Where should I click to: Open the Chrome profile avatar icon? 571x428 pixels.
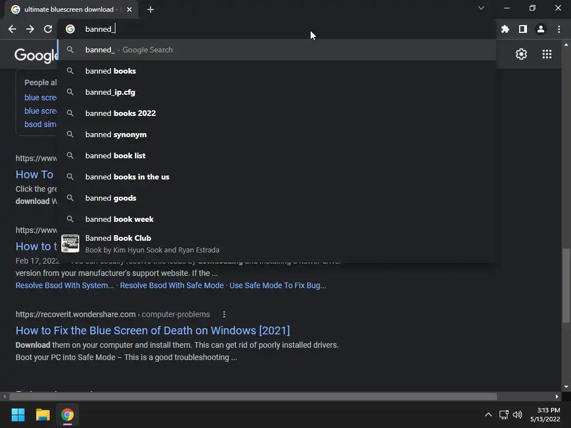(x=541, y=29)
